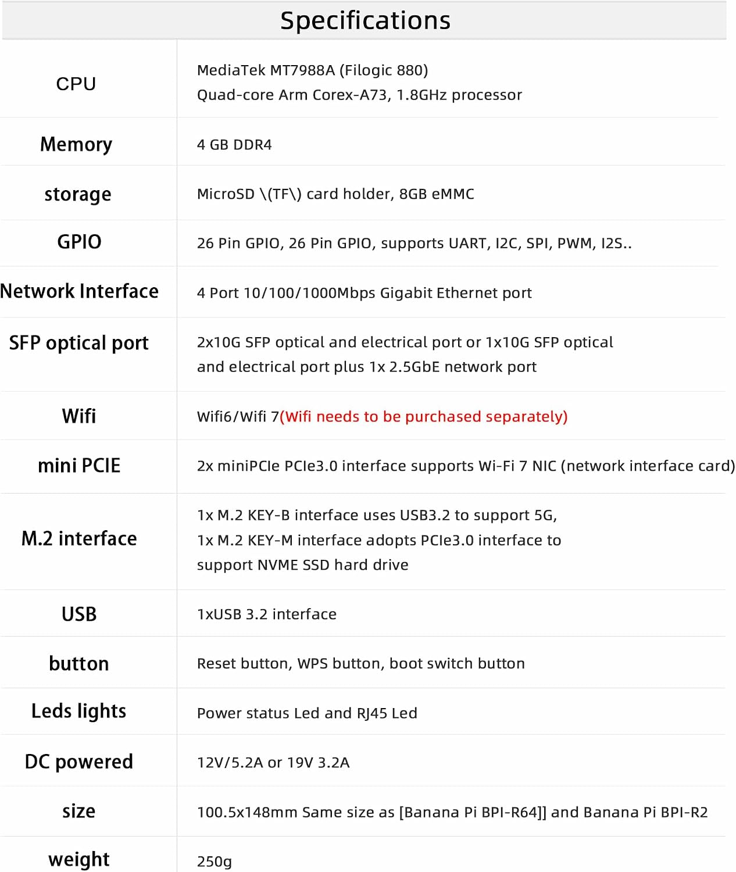
Task: Click the 1xUSB 3.2 interface text
Action: click(267, 614)
